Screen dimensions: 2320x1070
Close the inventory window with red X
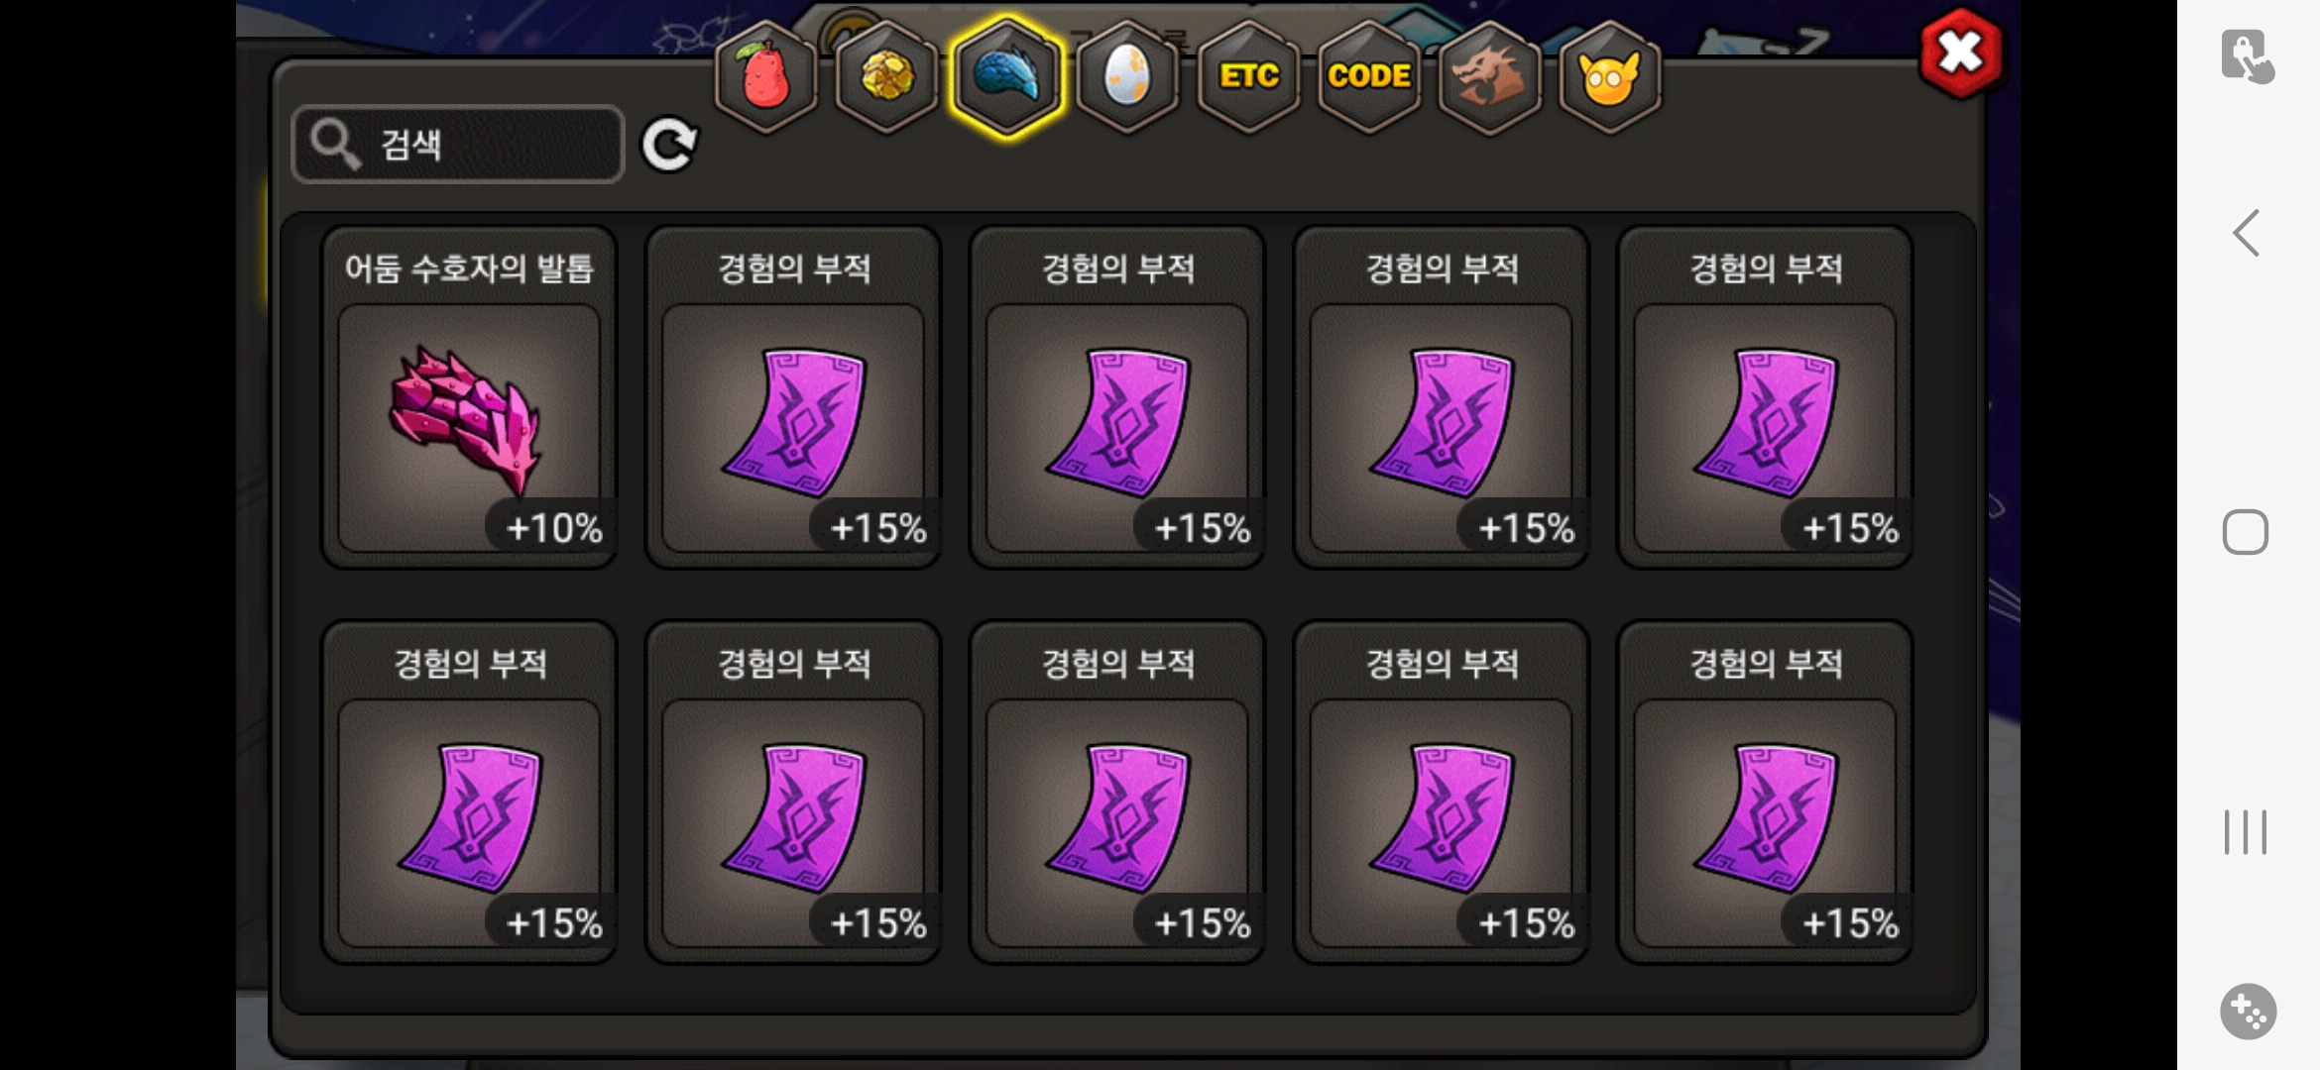pyautogui.click(x=1960, y=53)
